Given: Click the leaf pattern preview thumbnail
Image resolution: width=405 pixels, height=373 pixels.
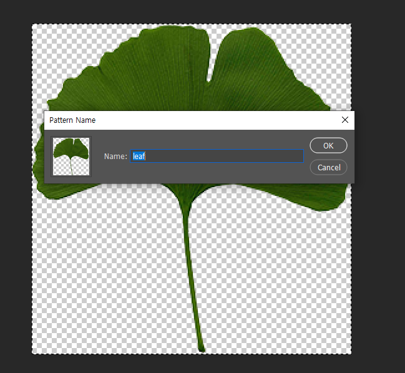Looking at the screenshot, I should click(x=71, y=157).
